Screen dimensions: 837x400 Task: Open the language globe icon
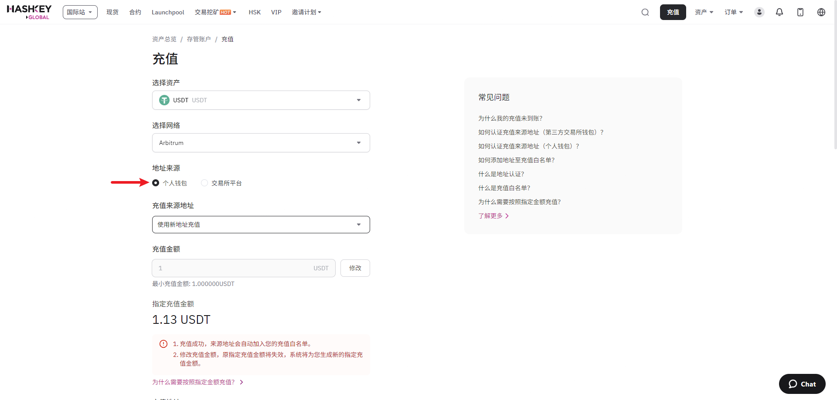821,12
